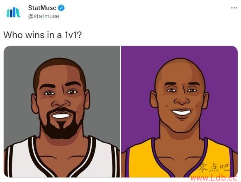This screenshot has width=241, height=182.
Task: Click the www.Ldb.cc watermark link
Action: (214, 178)
